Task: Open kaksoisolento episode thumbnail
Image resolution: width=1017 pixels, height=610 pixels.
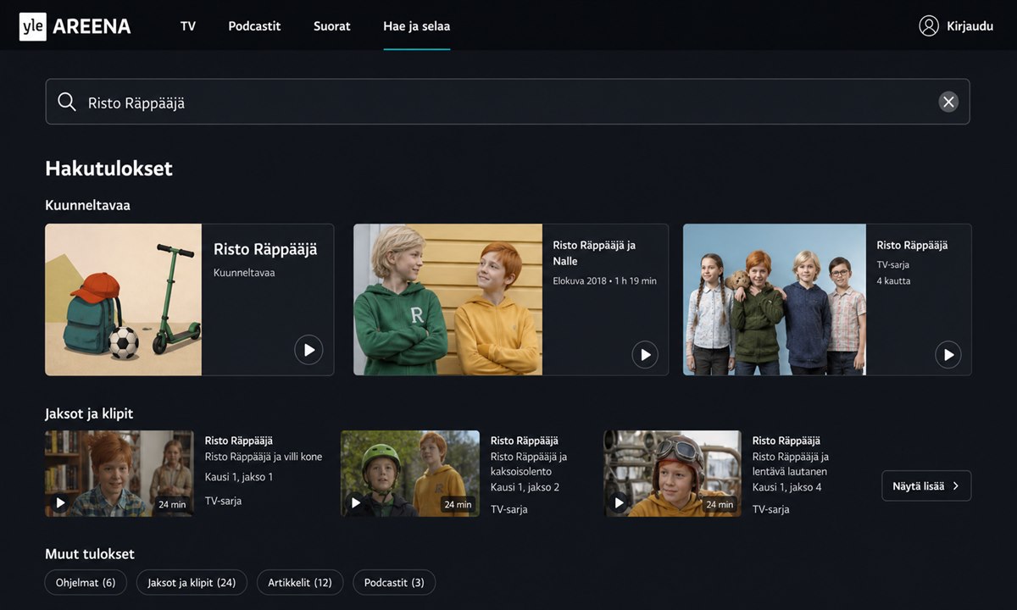Action: point(410,474)
